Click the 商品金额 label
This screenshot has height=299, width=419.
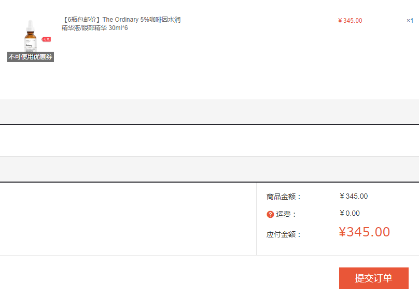[284, 197]
